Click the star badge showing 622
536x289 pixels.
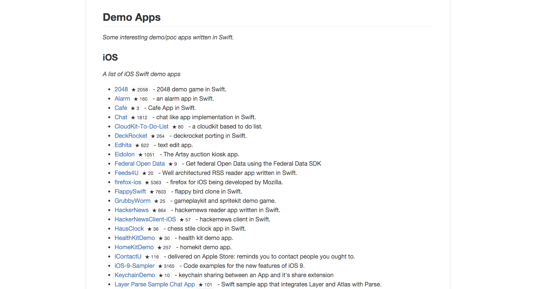(x=142, y=145)
